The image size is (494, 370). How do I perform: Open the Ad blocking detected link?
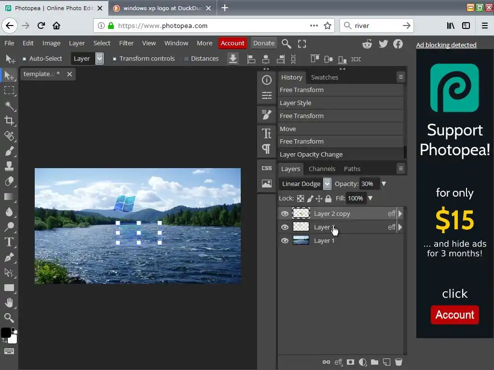point(446,45)
